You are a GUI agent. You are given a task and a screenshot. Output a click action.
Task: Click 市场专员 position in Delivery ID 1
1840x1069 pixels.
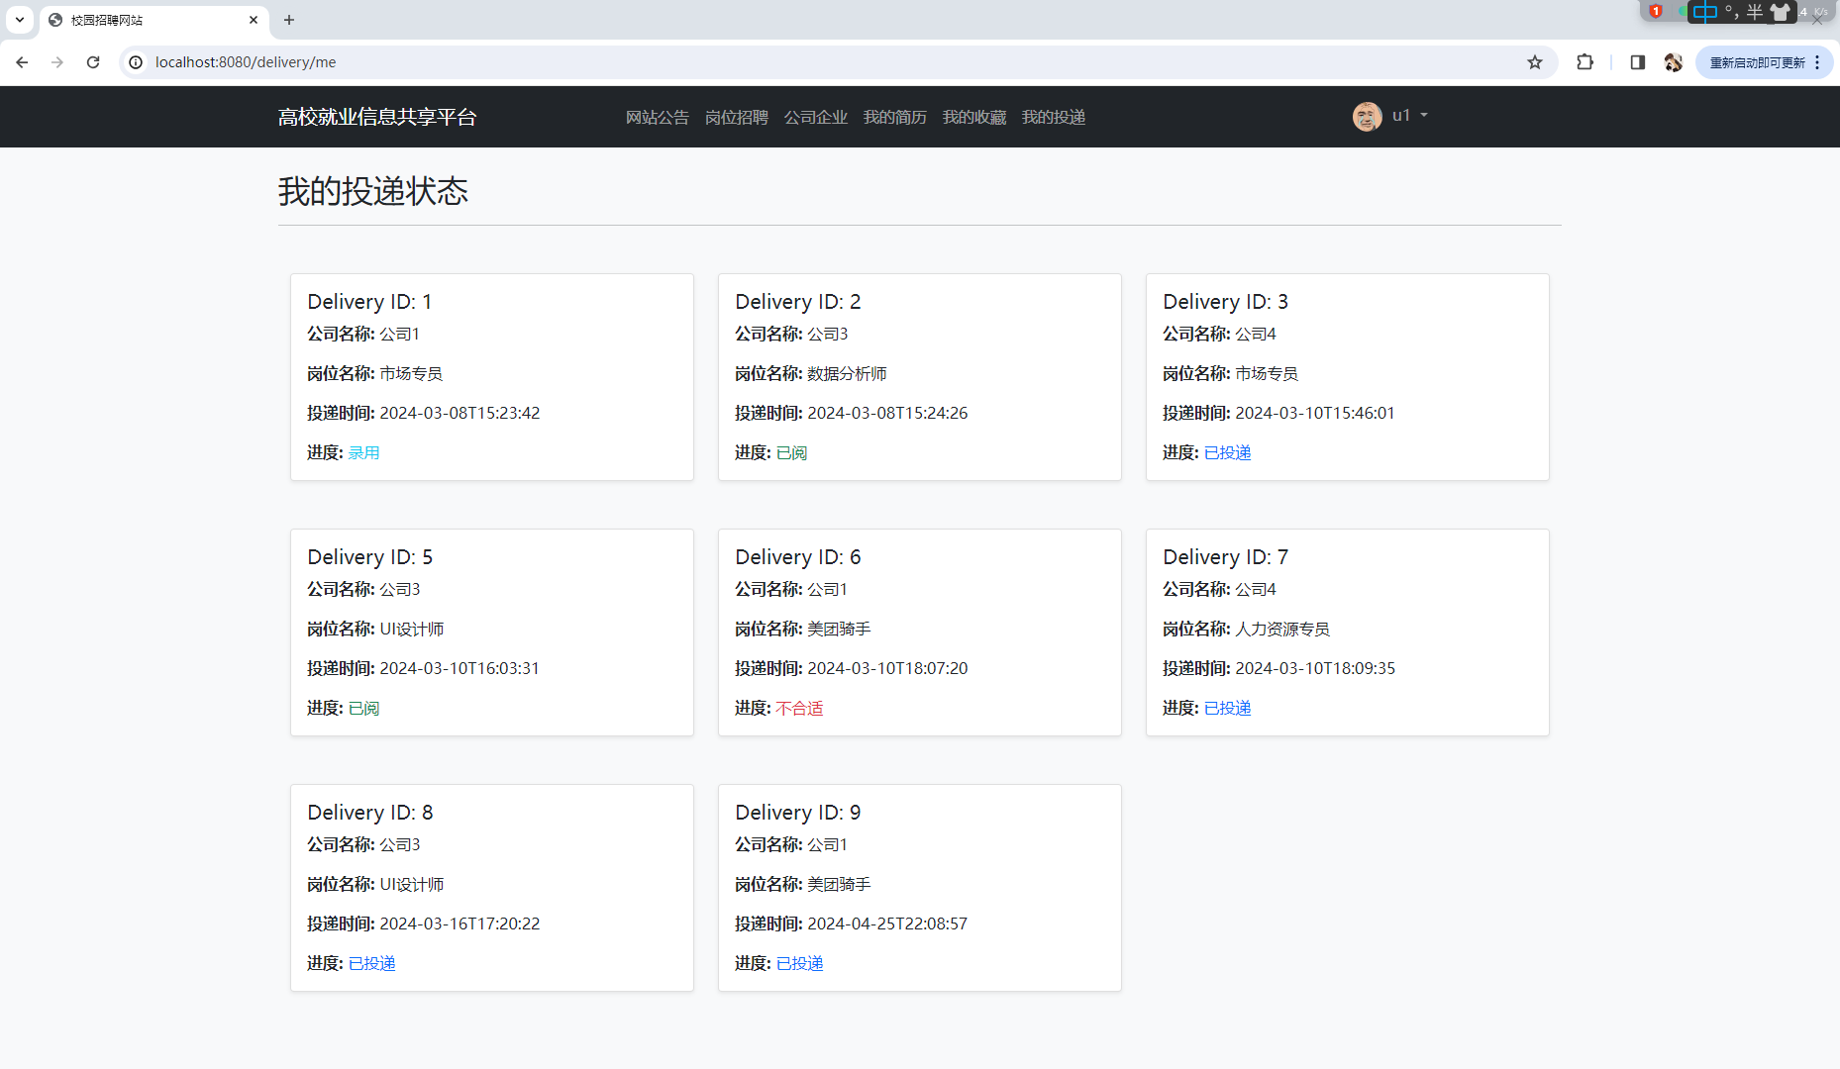pyautogui.click(x=411, y=374)
